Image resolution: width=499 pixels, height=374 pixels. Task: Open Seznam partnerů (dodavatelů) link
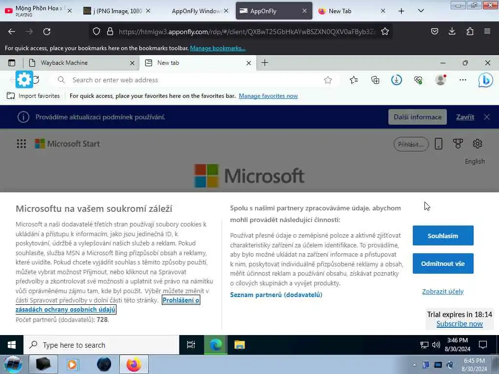point(276,295)
